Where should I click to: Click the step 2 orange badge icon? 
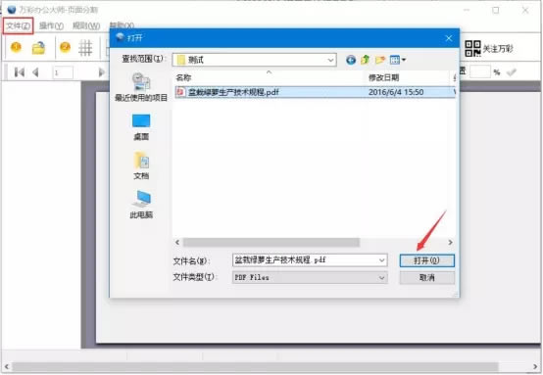point(65,47)
